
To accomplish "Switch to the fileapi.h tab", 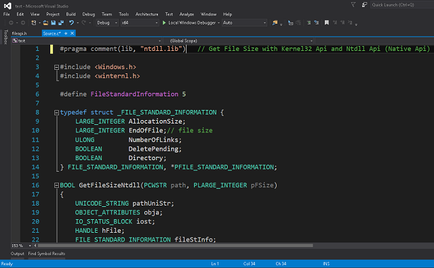I will click(x=20, y=33).
